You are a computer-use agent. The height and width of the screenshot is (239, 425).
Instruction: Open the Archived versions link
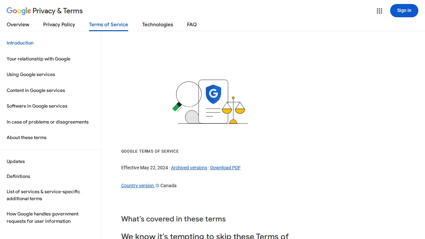pyautogui.click(x=189, y=168)
